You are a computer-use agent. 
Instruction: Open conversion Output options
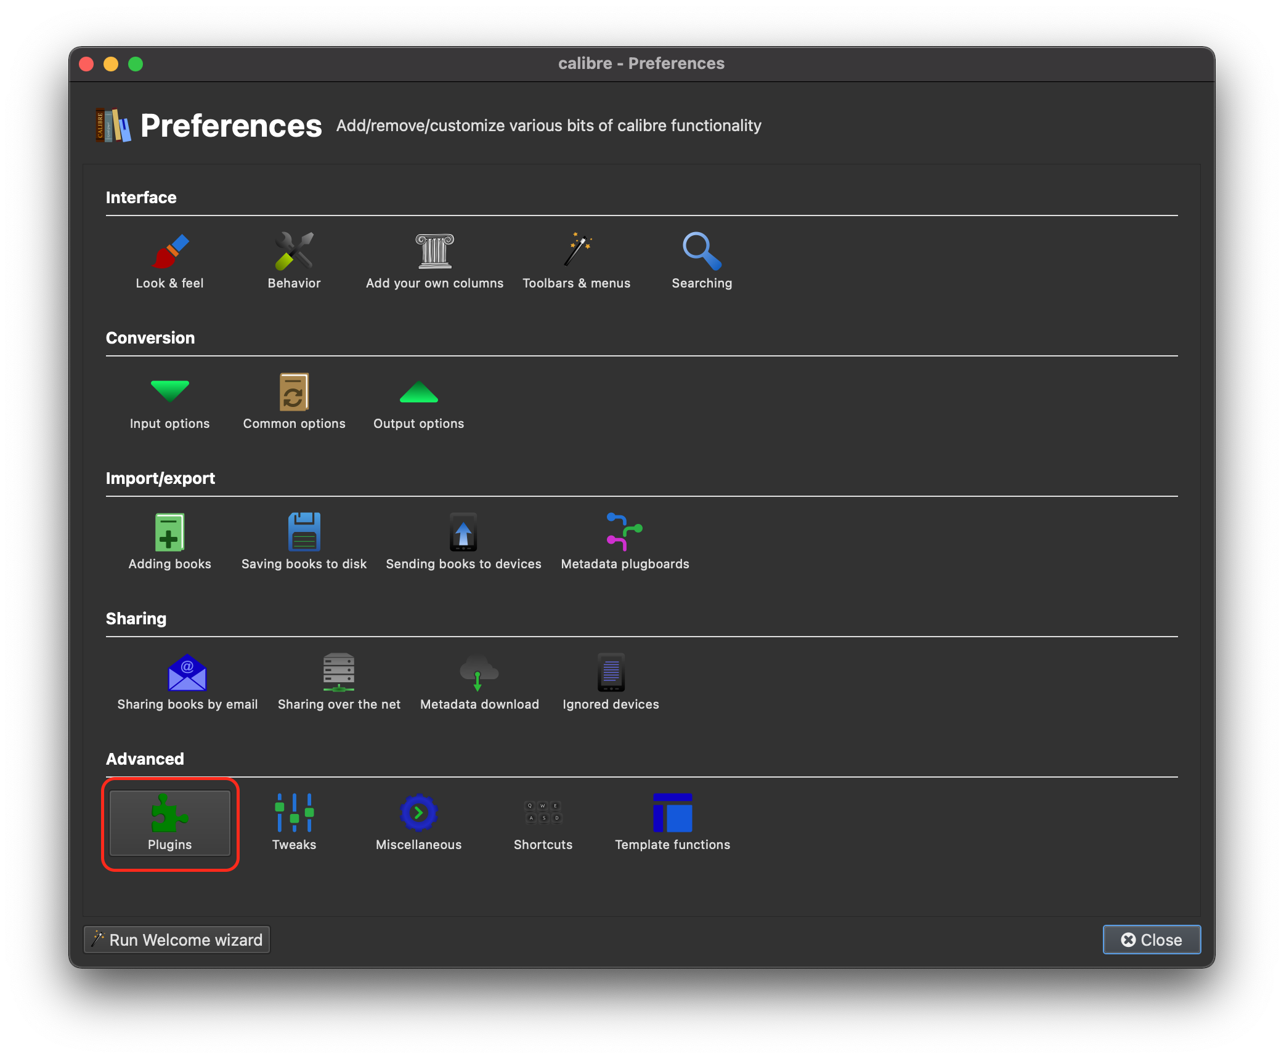click(418, 400)
